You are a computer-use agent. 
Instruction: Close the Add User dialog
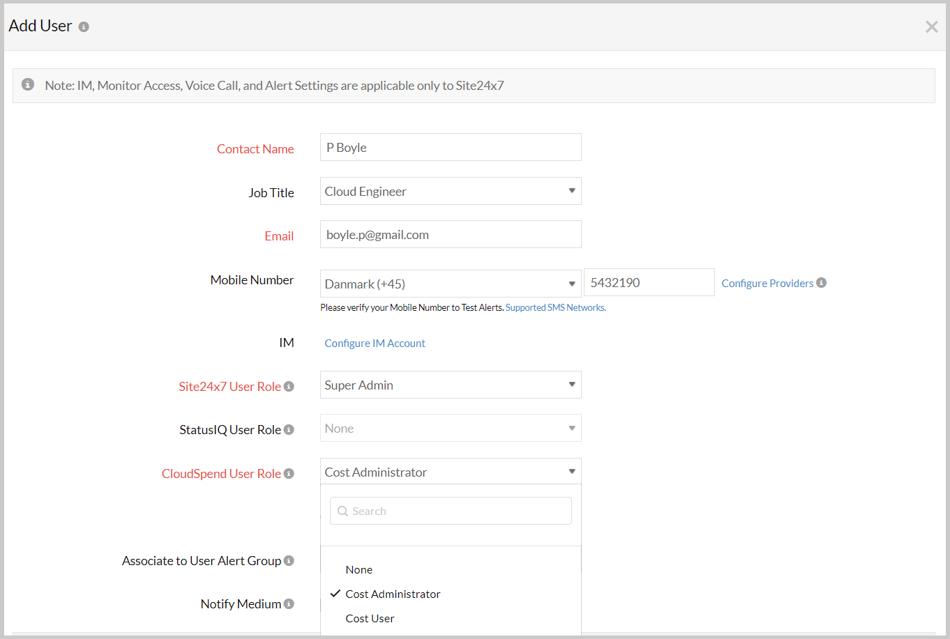point(931,27)
